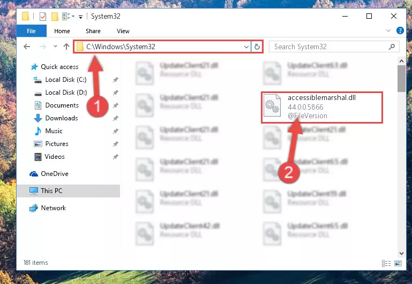This screenshot has height=284, width=412.
Task: Refresh the System32 folder
Action: pos(257,47)
